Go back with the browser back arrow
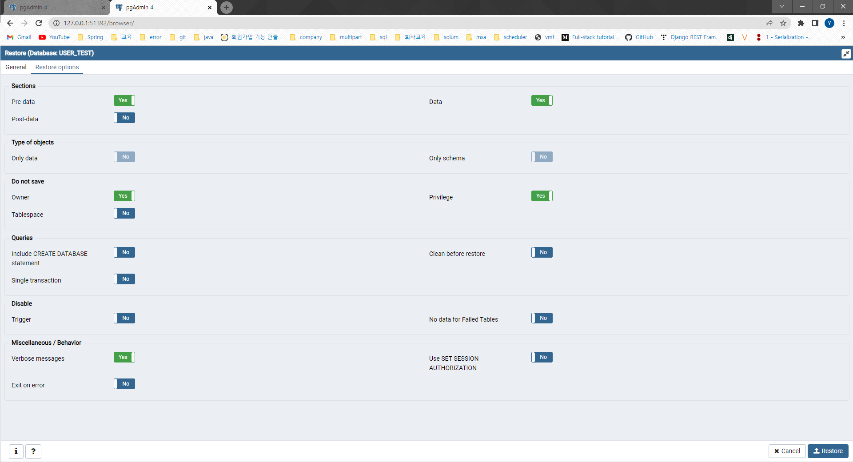Screen dimensions: 853x462 click(10, 23)
